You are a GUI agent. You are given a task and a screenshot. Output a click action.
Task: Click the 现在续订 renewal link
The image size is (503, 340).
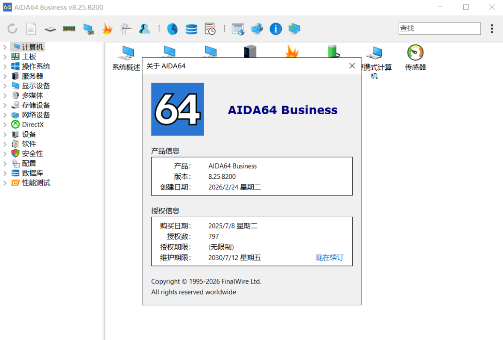click(x=329, y=258)
